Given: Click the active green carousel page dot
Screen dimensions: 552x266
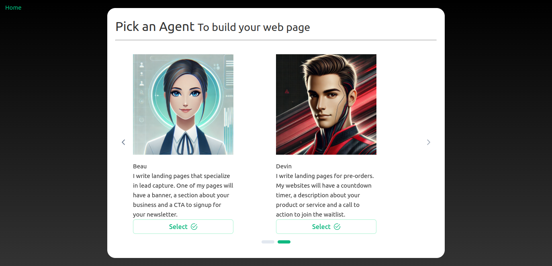Looking at the screenshot, I should click(x=284, y=242).
